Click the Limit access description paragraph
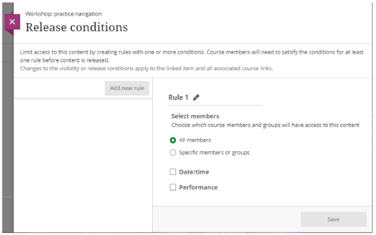The width and height of the screenshot is (376, 235). 191,56
